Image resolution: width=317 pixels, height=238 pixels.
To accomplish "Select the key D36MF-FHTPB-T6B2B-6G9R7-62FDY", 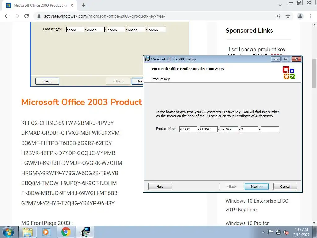I will point(67,143).
